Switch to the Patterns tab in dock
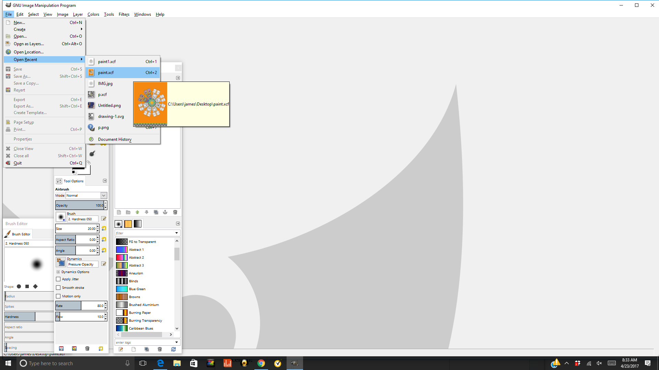The image size is (659, 370). coord(128,224)
